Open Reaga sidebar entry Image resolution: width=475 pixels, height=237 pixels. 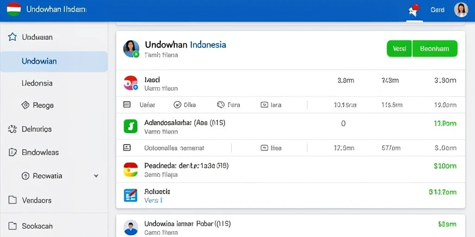(x=43, y=106)
